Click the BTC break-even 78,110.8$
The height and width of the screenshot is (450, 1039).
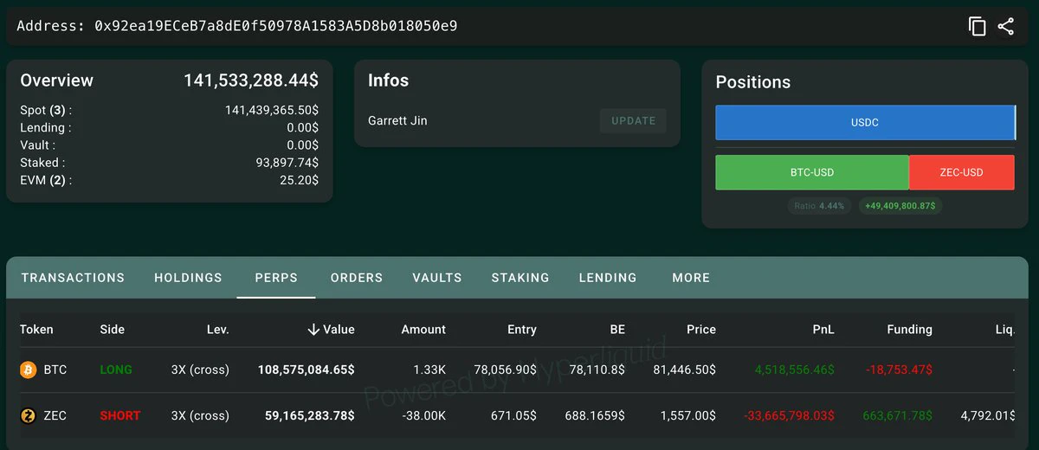[x=597, y=370]
